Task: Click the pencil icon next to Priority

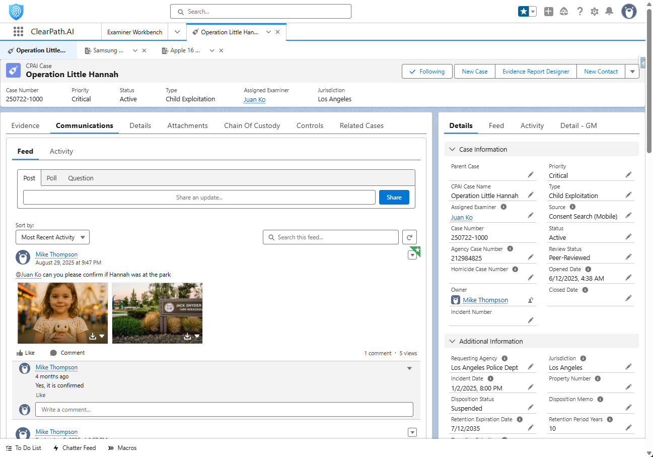Action: (628, 175)
